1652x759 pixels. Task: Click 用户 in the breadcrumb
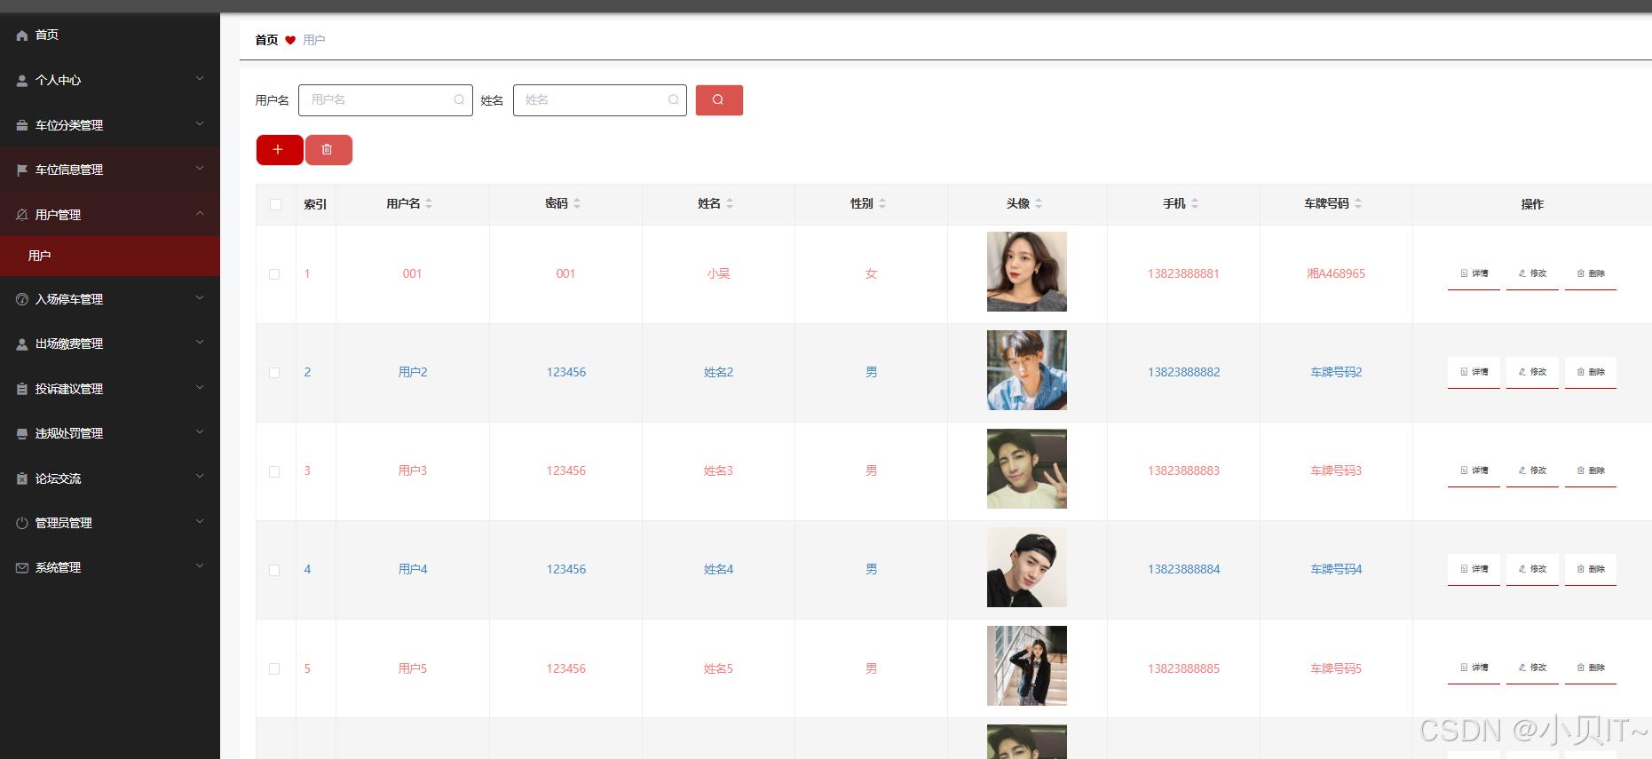pos(314,40)
